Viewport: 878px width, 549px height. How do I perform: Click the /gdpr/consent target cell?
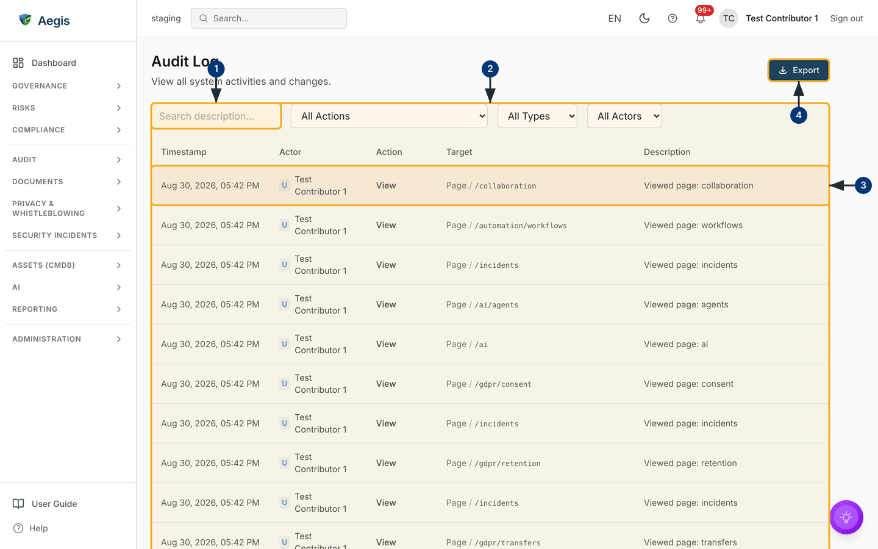[x=489, y=384]
